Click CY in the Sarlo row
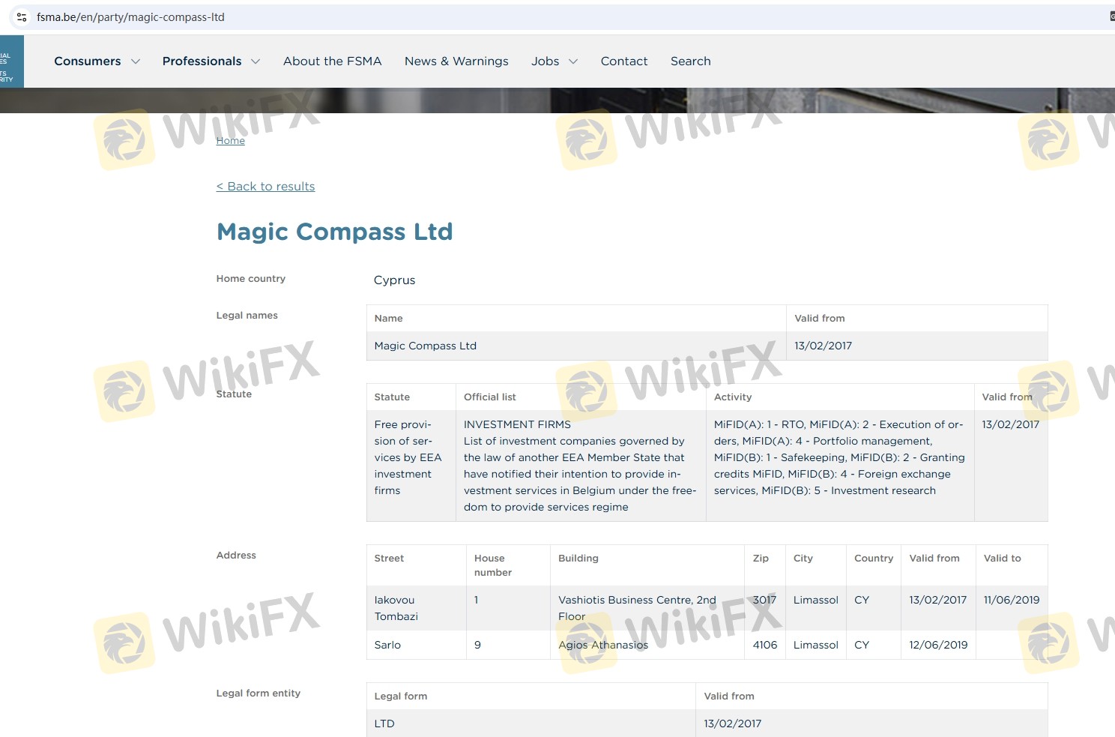Screen dimensions: 1115x737 pos(862,645)
